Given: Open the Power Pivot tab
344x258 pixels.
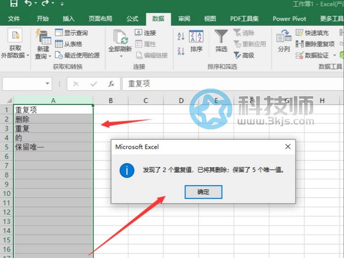Looking at the screenshot, I should 289,19.
